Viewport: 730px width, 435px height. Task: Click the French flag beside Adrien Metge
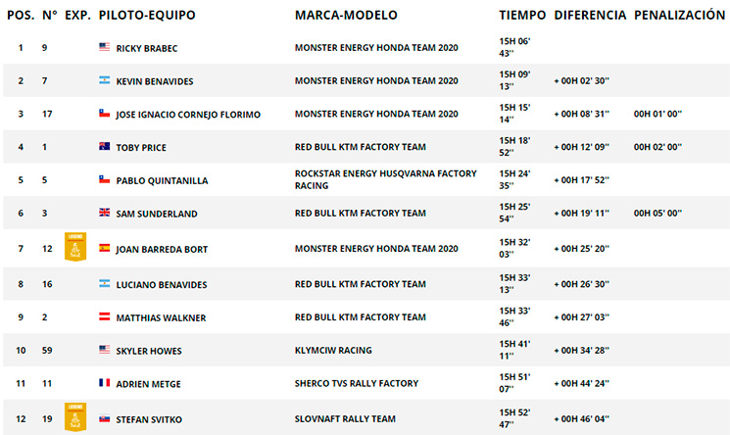tap(104, 383)
